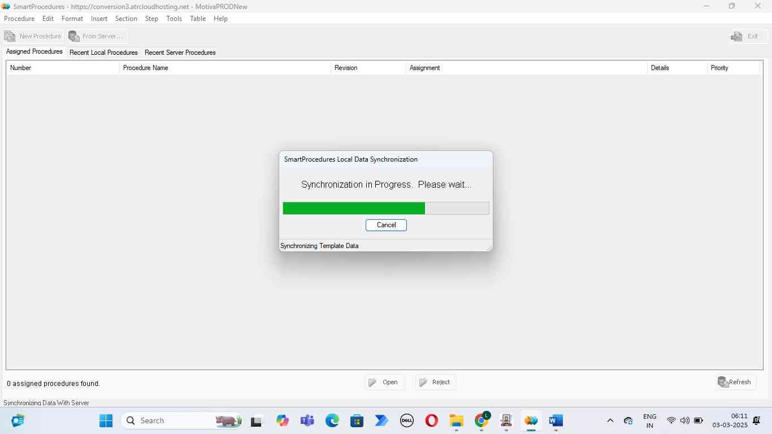Viewport: 772px width, 434px height.
Task: Open the Procedure menu
Action: click(x=19, y=19)
